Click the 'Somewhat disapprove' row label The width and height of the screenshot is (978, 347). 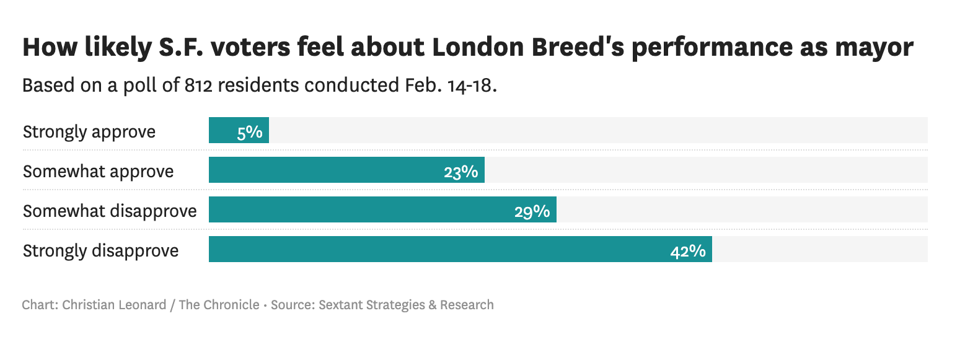point(110,211)
